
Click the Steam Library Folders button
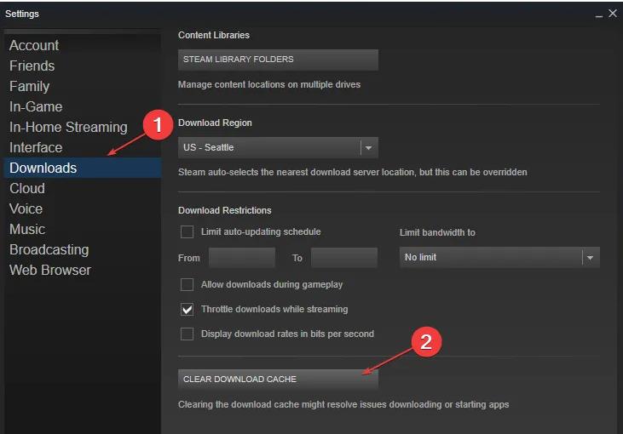click(278, 60)
